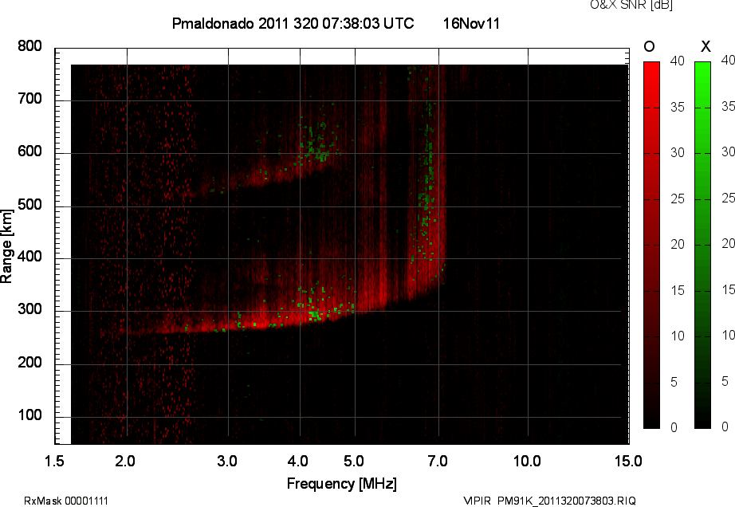Click the 3.0 MHz frequency tick label

[227, 461]
